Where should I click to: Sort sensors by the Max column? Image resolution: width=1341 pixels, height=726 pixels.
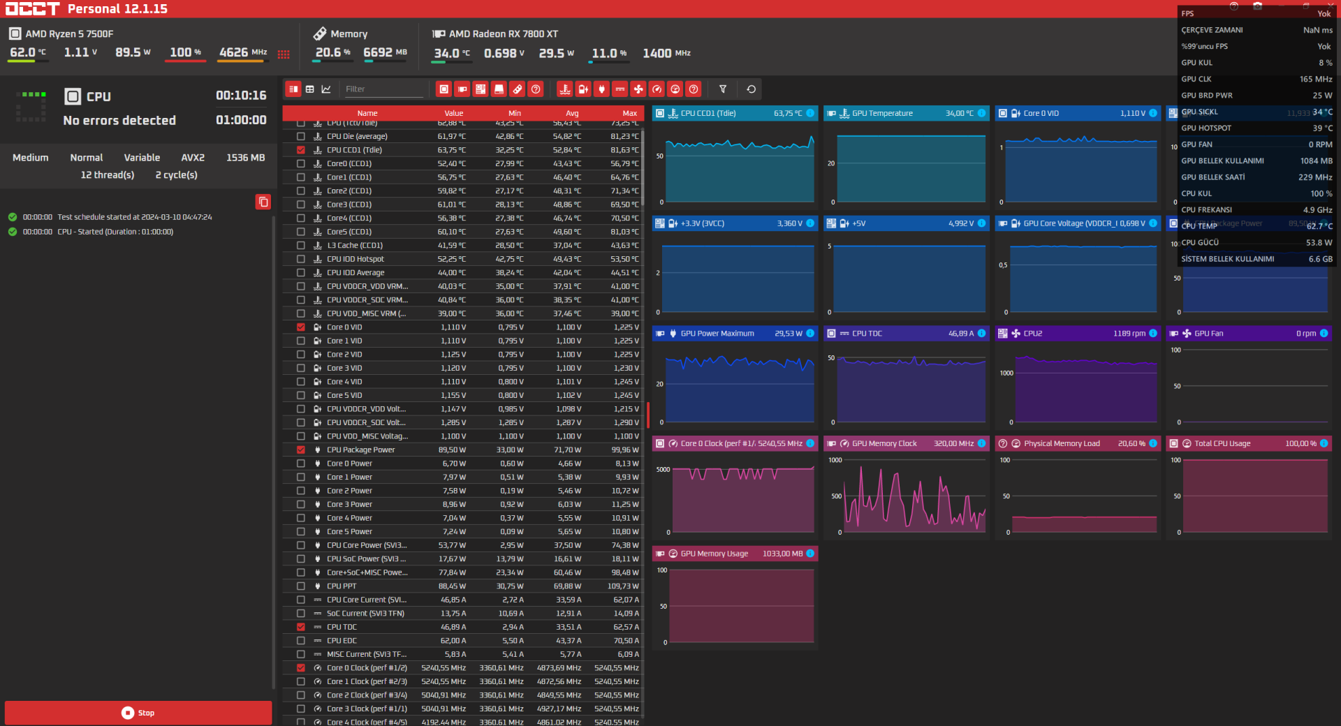coord(630,113)
